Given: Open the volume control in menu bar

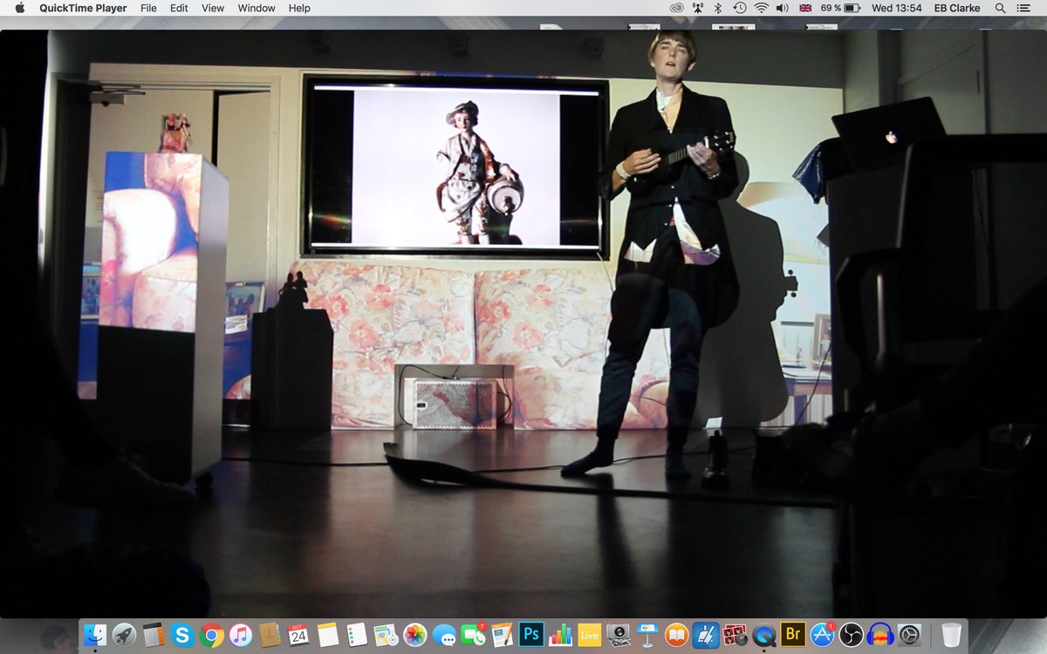Looking at the screenshot, I should [782, 8].
